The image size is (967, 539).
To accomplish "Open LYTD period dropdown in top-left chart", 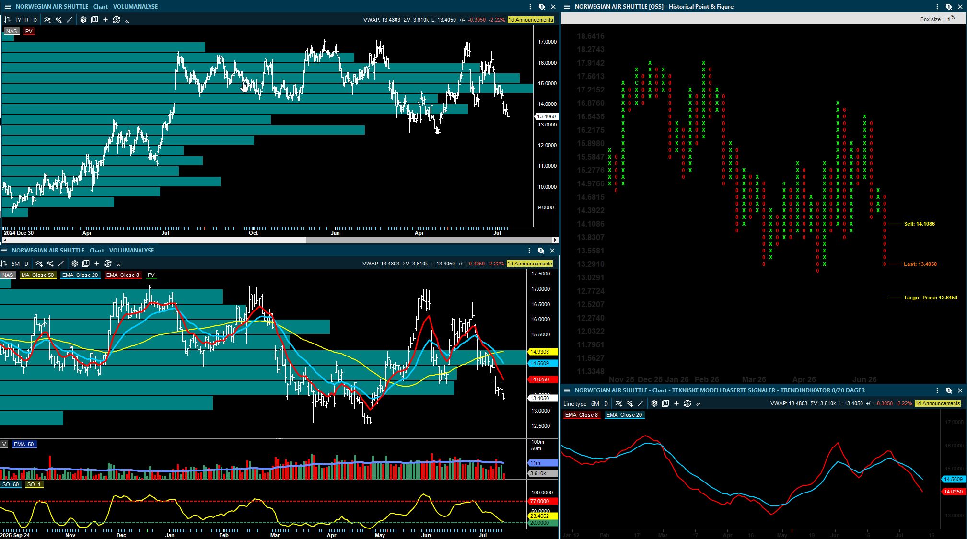I will click(22, 20).
